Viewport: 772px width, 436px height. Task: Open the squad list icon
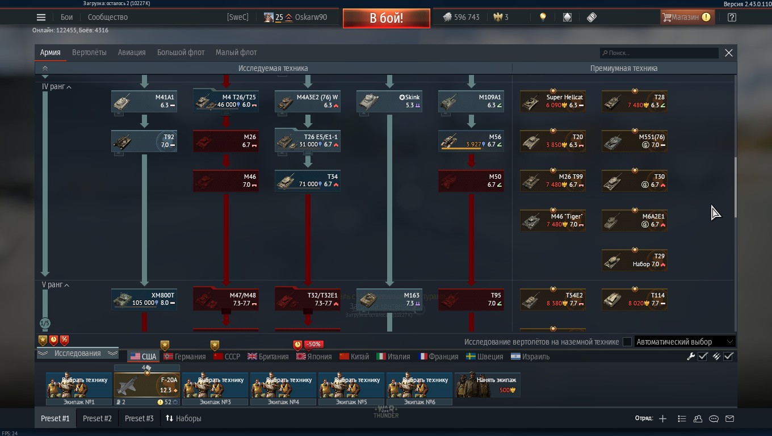click(x=682, y=418)
